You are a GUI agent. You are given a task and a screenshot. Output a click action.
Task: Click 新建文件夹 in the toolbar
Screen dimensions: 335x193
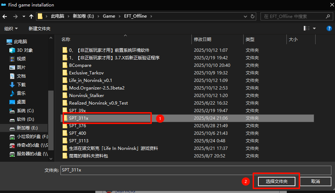click(40, 28)
